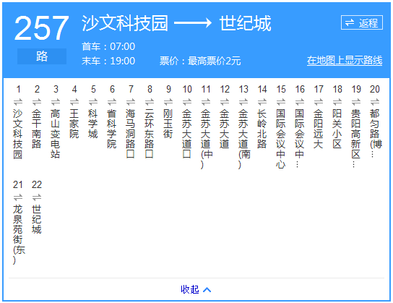Select stop 海马洞路口
The height and width of the screenshot is (303, 393).
[x=131, y=134]
